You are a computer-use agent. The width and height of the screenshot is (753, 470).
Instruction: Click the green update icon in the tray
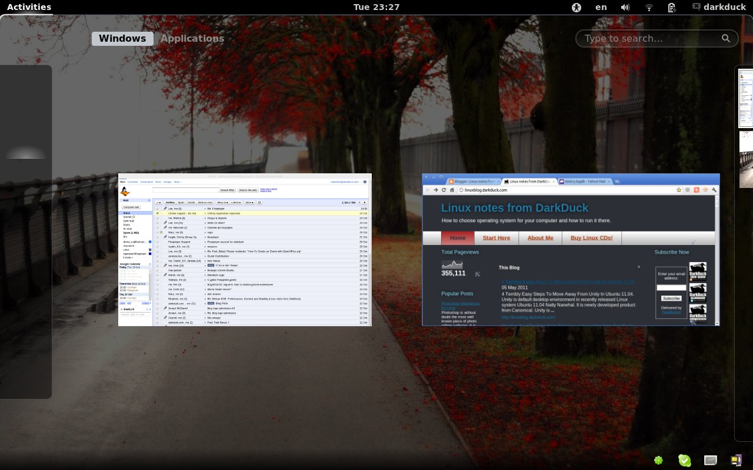coord(684,460)
